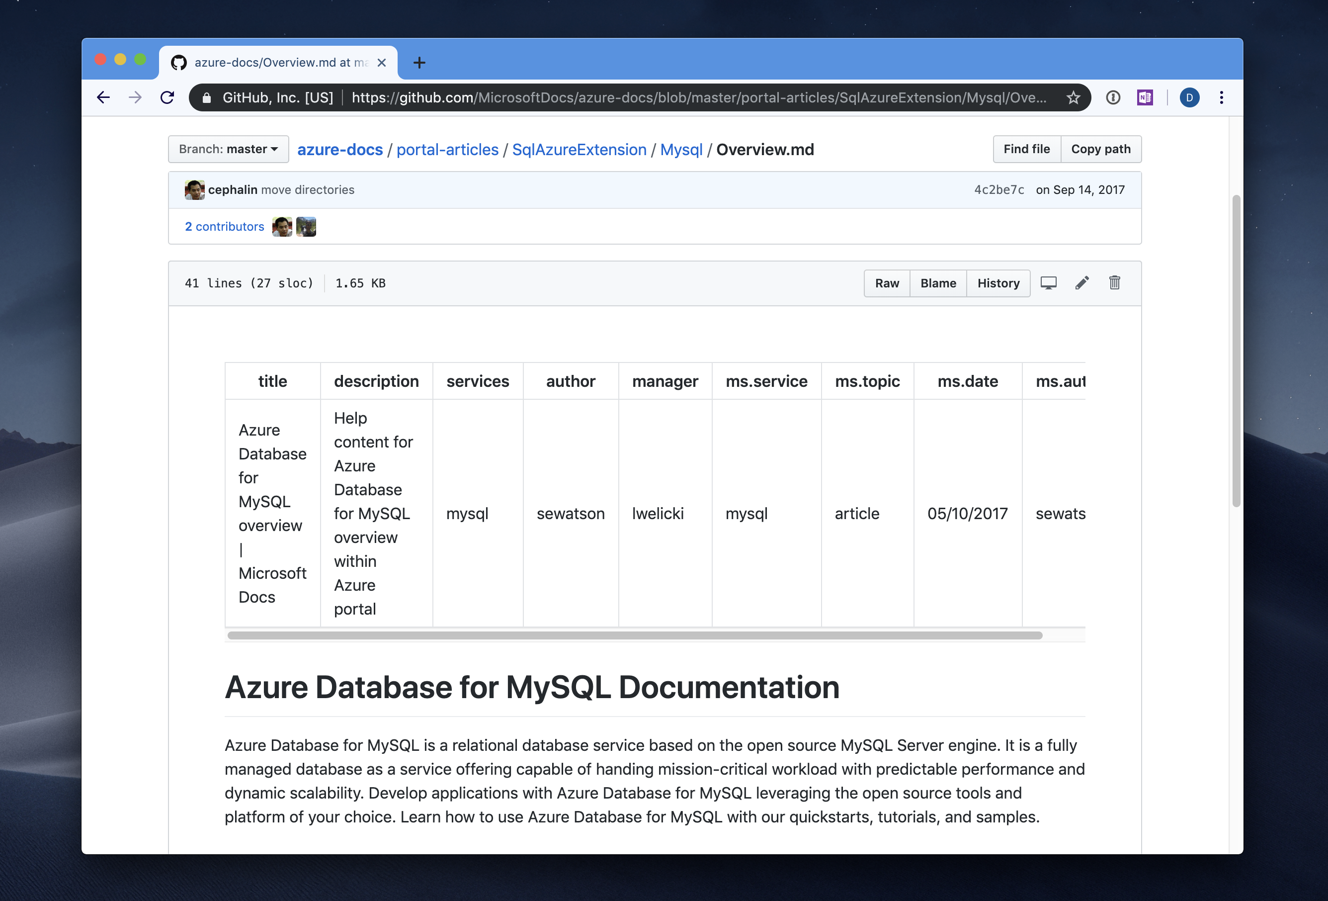Click the 'article' topic cell
1328x901 pixels.
click(x=867, y=513)
